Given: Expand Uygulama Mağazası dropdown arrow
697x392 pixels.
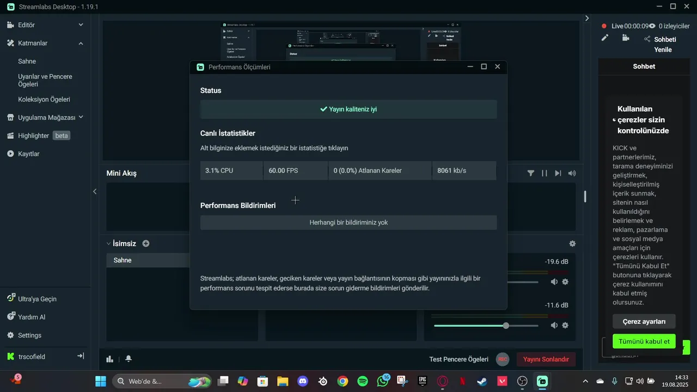Looking at the screenshot, I should (81, 117).
